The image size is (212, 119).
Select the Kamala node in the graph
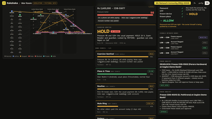(12, 11)
